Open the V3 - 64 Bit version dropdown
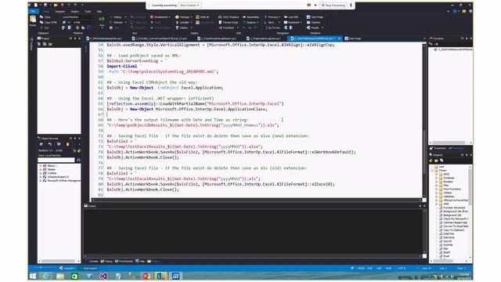Screen dimensions: 501x282 tap(78, 23)
